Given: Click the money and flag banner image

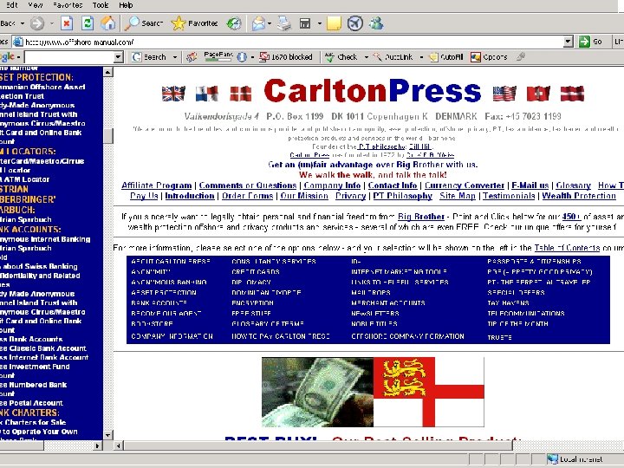Looking at the screenshot, I should (373, 392).
